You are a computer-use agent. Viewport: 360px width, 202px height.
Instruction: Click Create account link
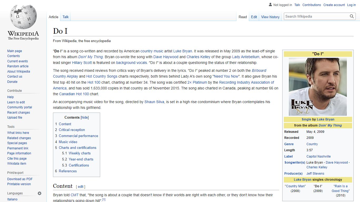click(334, 5)
